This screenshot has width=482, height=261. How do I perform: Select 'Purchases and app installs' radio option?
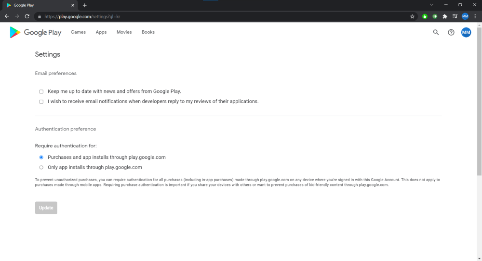tap(41, 157)
